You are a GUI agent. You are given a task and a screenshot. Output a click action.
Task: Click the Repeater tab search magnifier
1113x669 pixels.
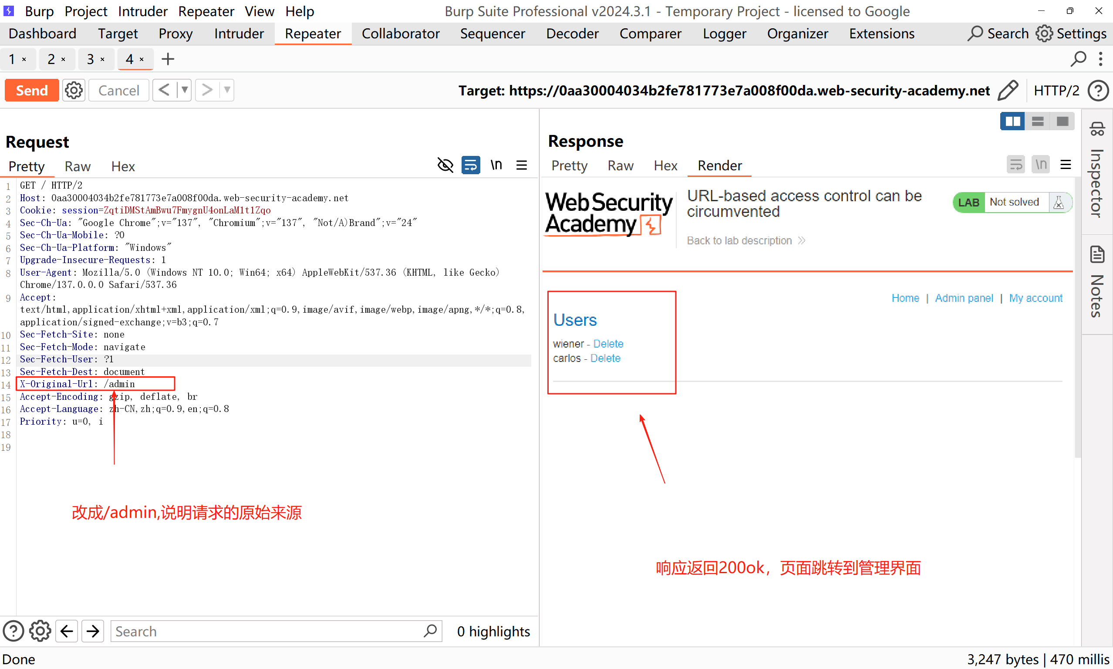point(1078,59)
